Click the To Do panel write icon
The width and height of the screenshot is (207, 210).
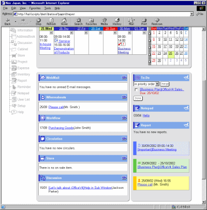pos(186,78)
